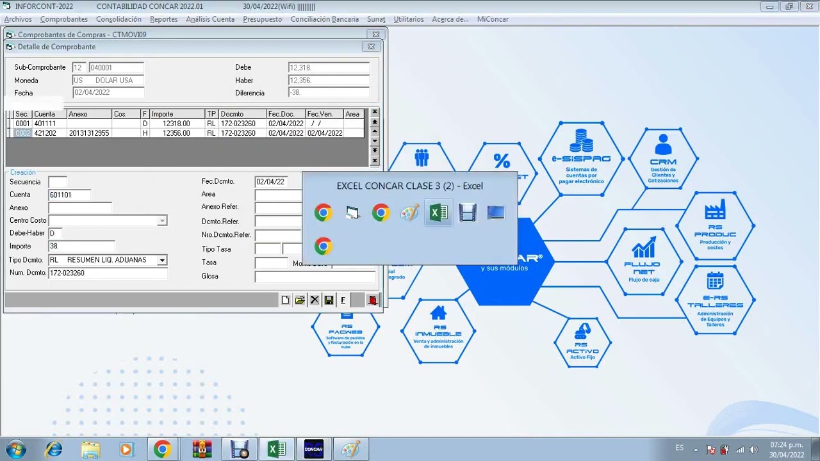The width and height of the screenshot is (820, 461).
Task: Select the grid cell with account 401111
Action: 49,124
